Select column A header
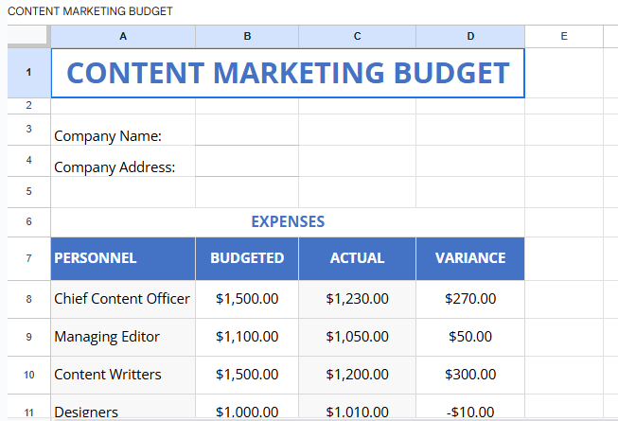The height and width of the screenshot is (421, 618). 123,36
